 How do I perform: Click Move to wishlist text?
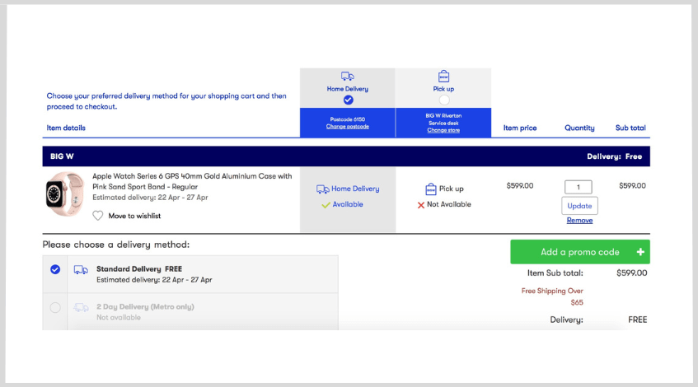pos(134,216)
